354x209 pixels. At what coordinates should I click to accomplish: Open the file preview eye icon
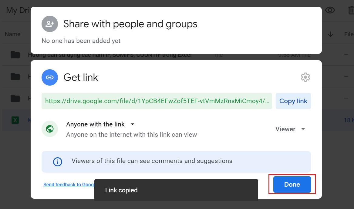point(330,10)
